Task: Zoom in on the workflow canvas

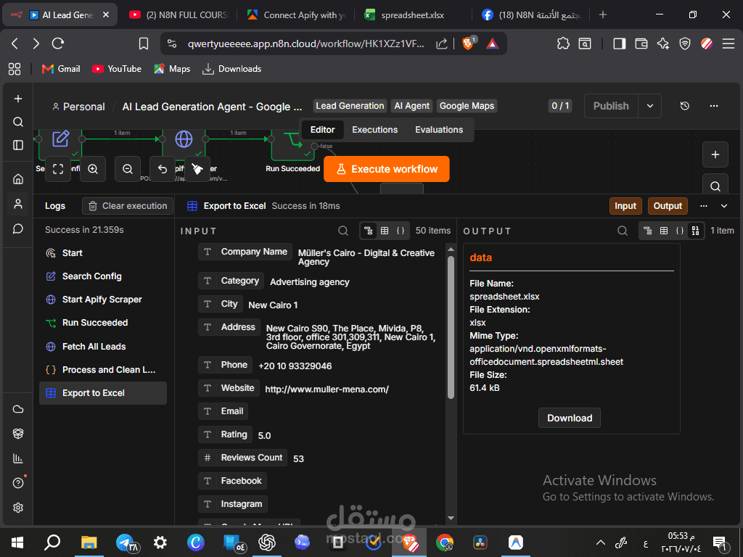Action: pos(93,169)
